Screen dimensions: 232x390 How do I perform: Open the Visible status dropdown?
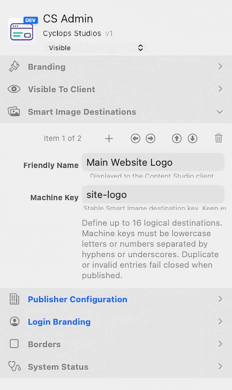pos(95,48)
